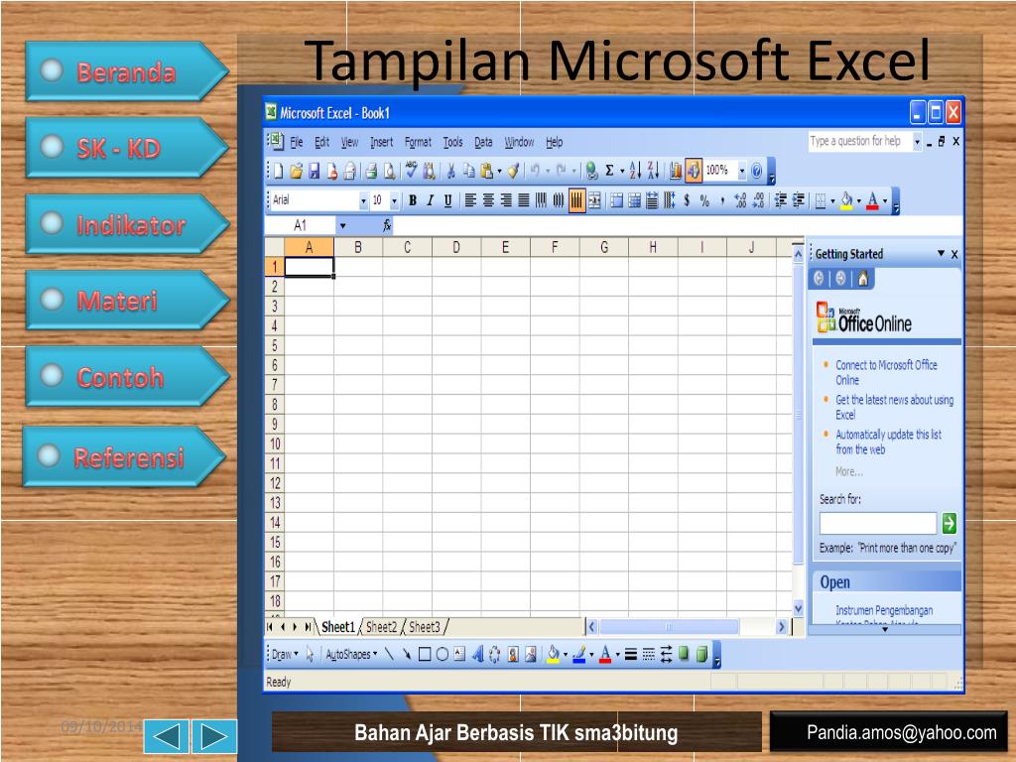Click the Merge and Center icon
The width and height of the screenshot is (1016, 762).
(x=594, y=200)
